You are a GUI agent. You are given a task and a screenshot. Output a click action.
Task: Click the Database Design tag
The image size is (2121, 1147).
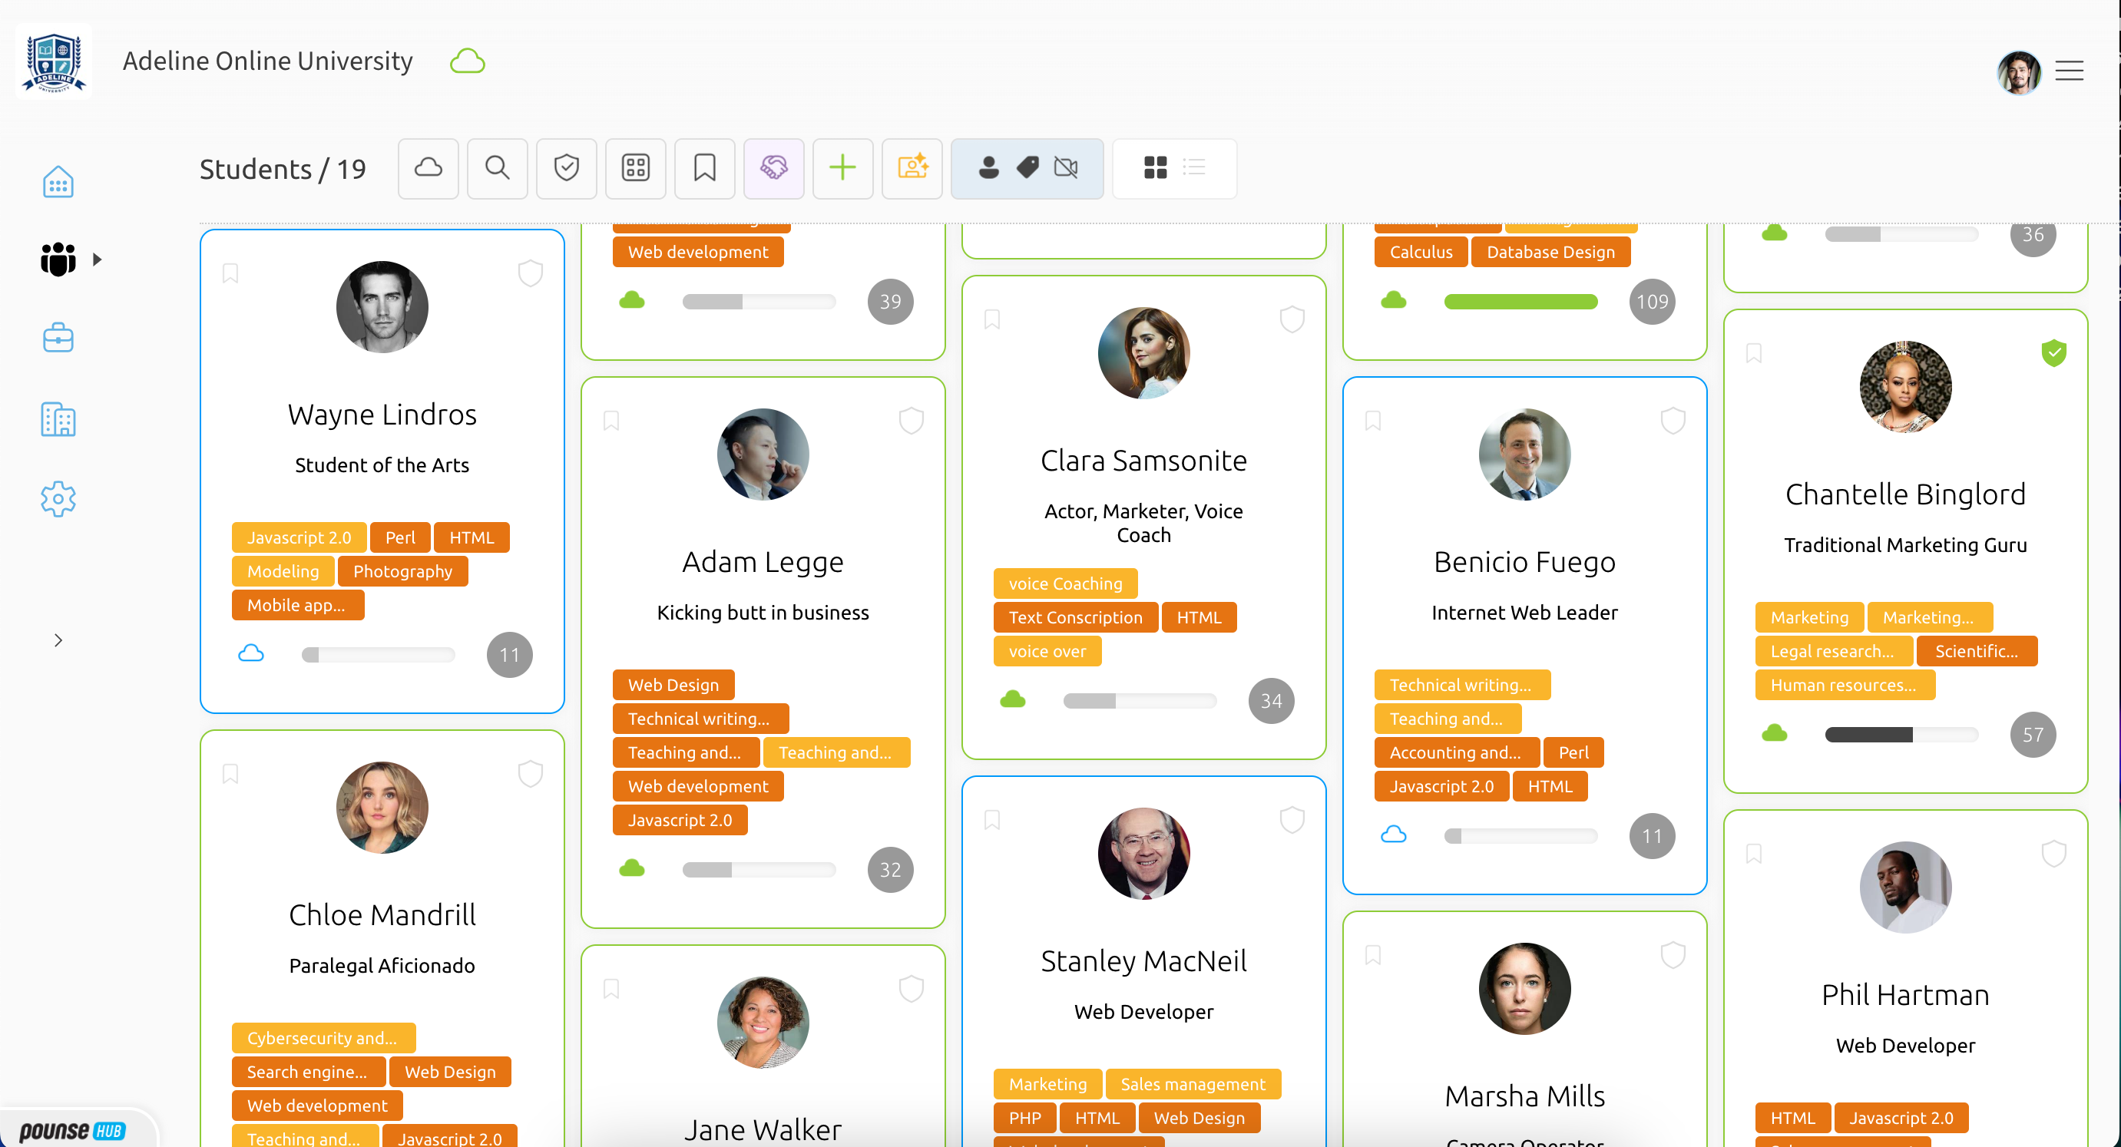click(1550, 251)
